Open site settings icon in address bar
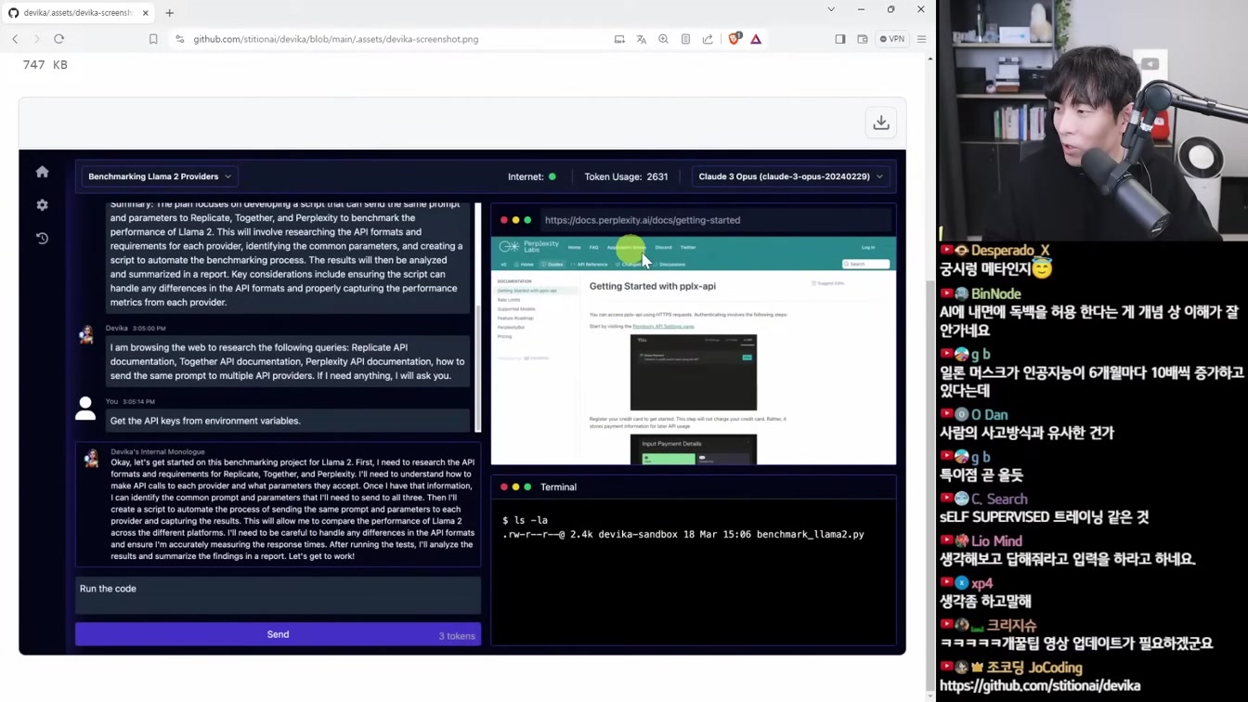1248x702 pixels. [179, 39]
